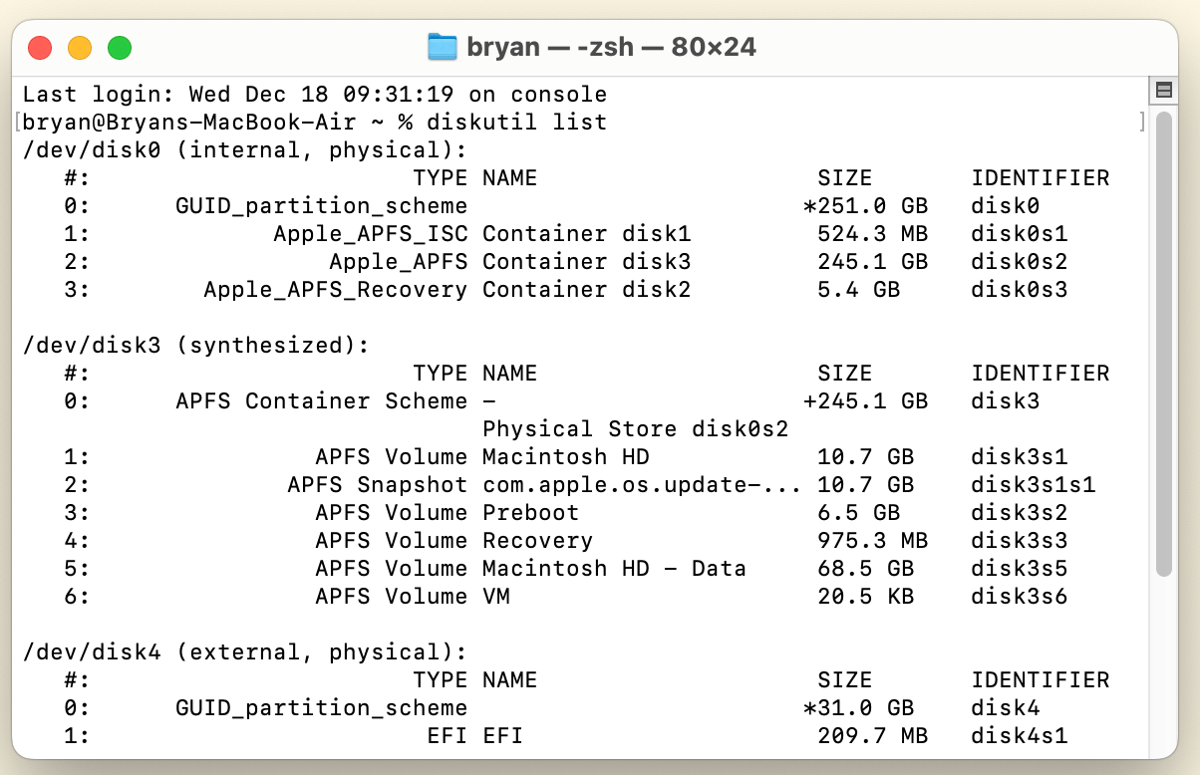Screen dimensions: 1200x775
Task: Click the '/dev/disk0 (internal, physical)' header line
Action: click(x=244, y=150)
